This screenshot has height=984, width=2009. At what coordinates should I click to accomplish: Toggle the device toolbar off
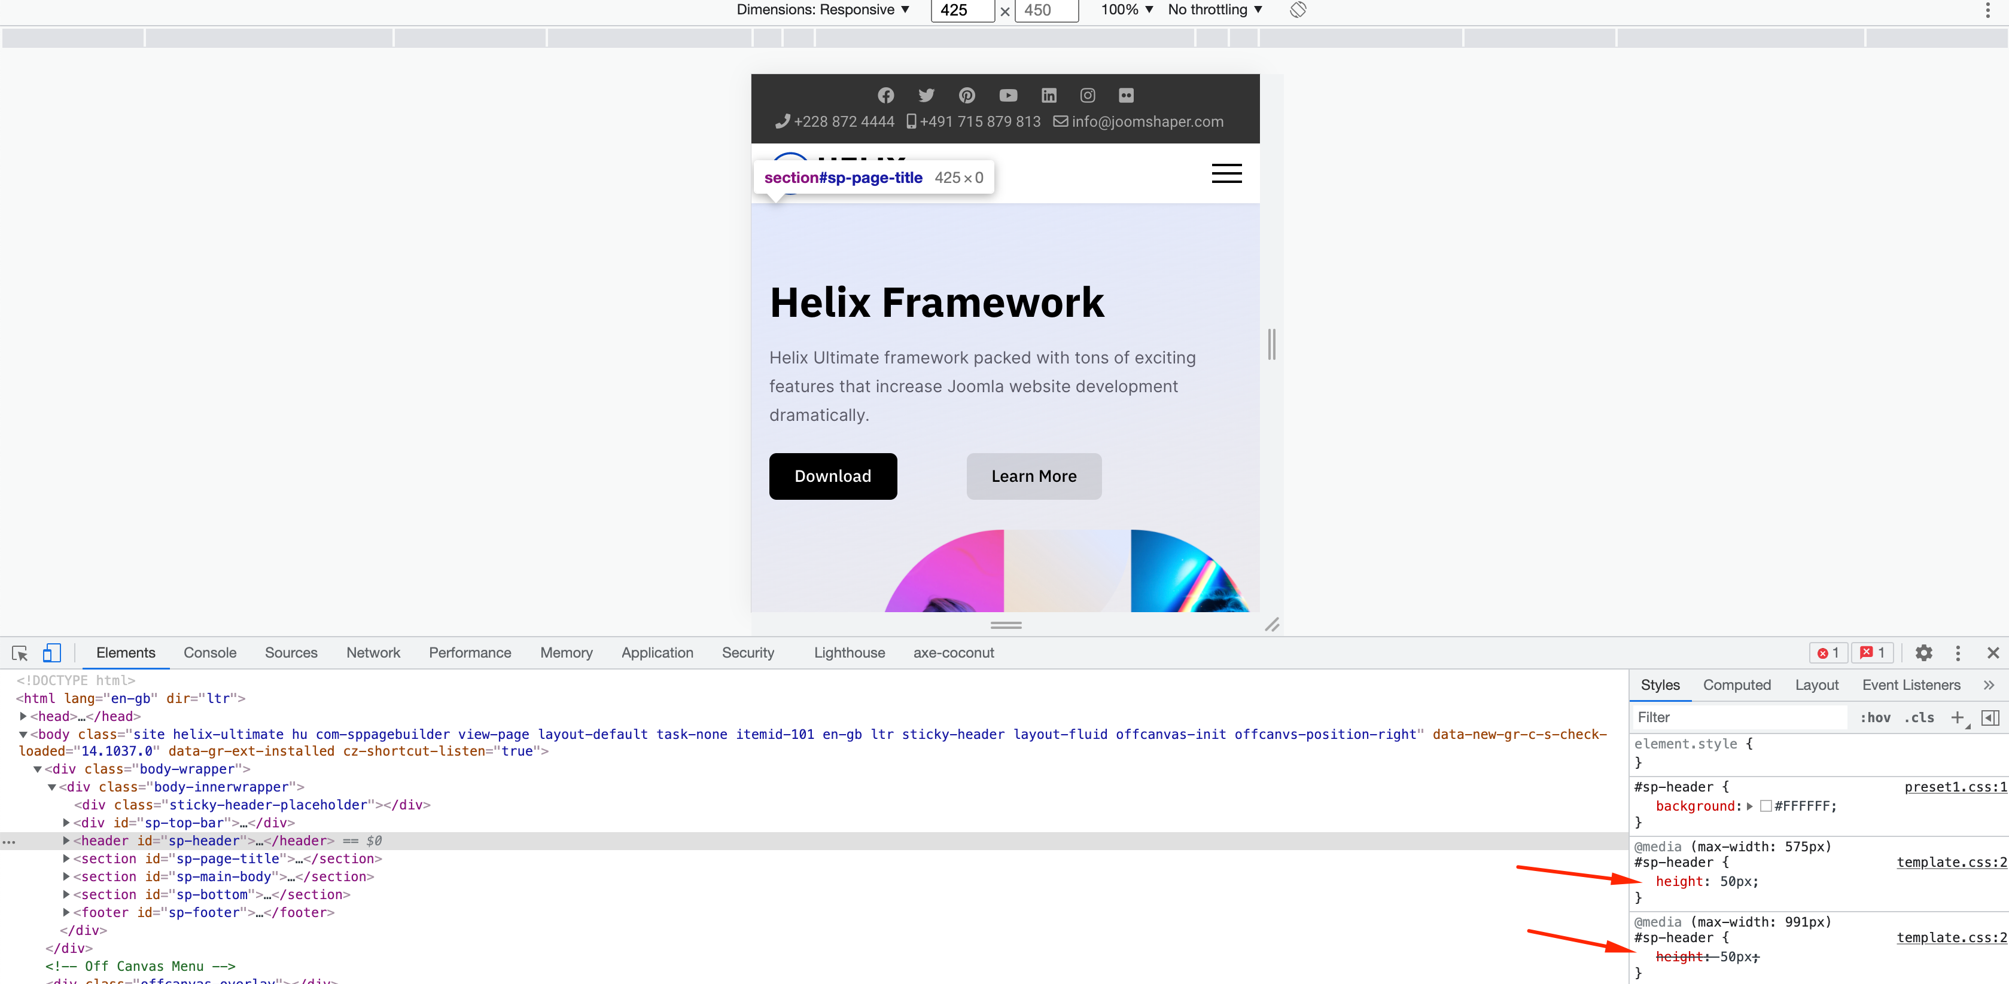pyautogui.click(x=51, y=653)
